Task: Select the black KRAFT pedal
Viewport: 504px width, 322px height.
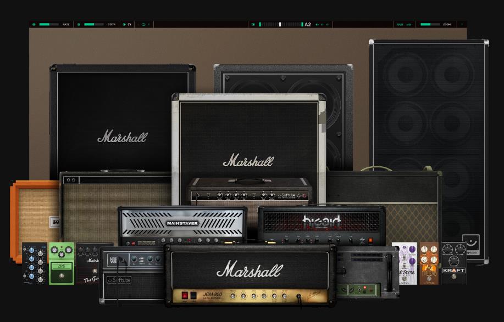Action: 454,264
